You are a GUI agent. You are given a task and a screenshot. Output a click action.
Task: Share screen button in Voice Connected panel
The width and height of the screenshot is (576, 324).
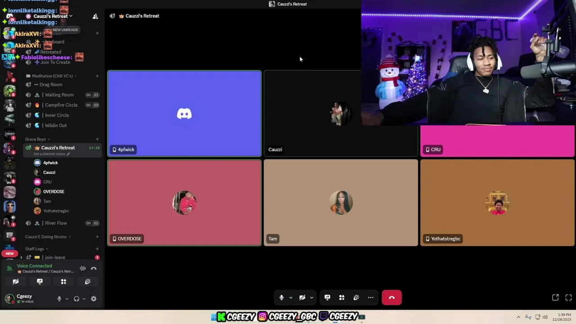[x=40, y=282]
